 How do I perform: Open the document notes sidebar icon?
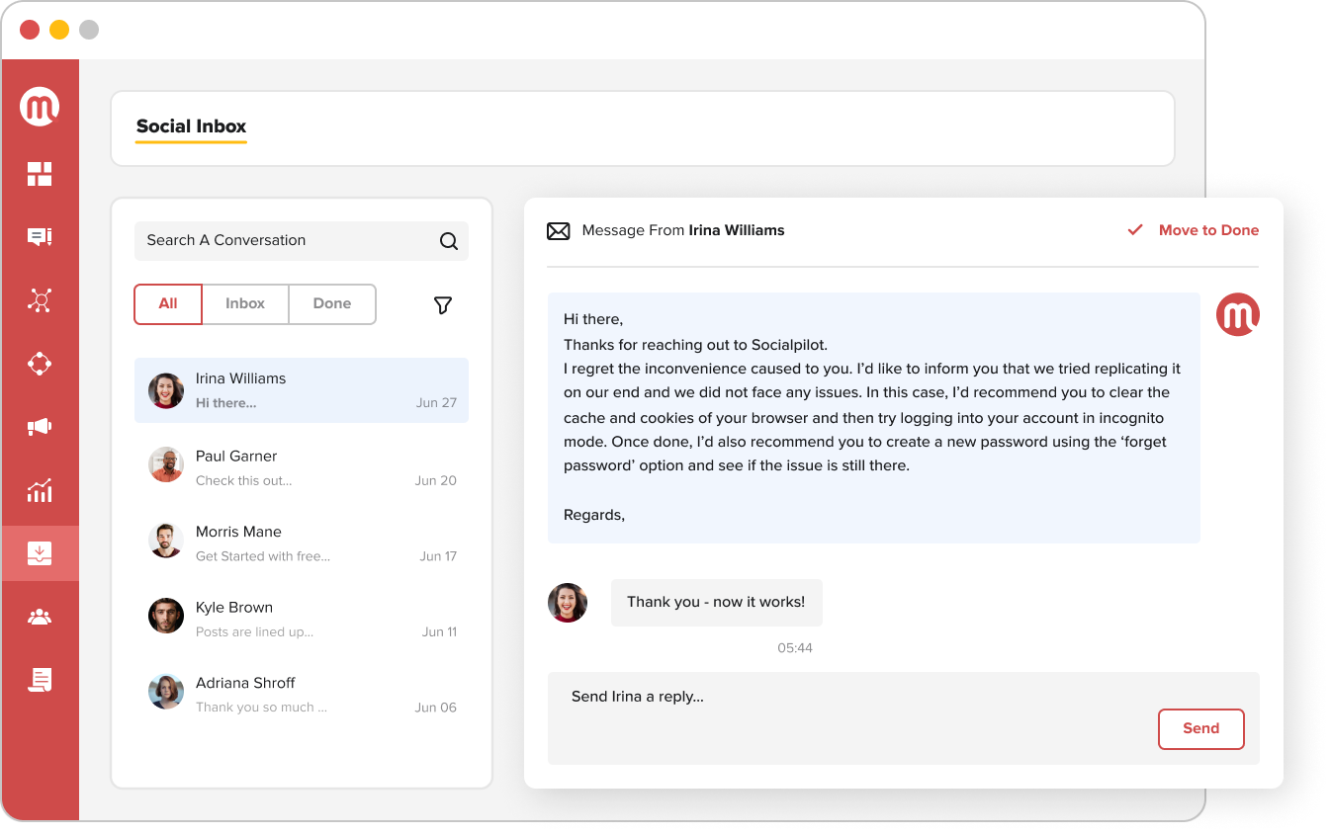coord(40,680)
